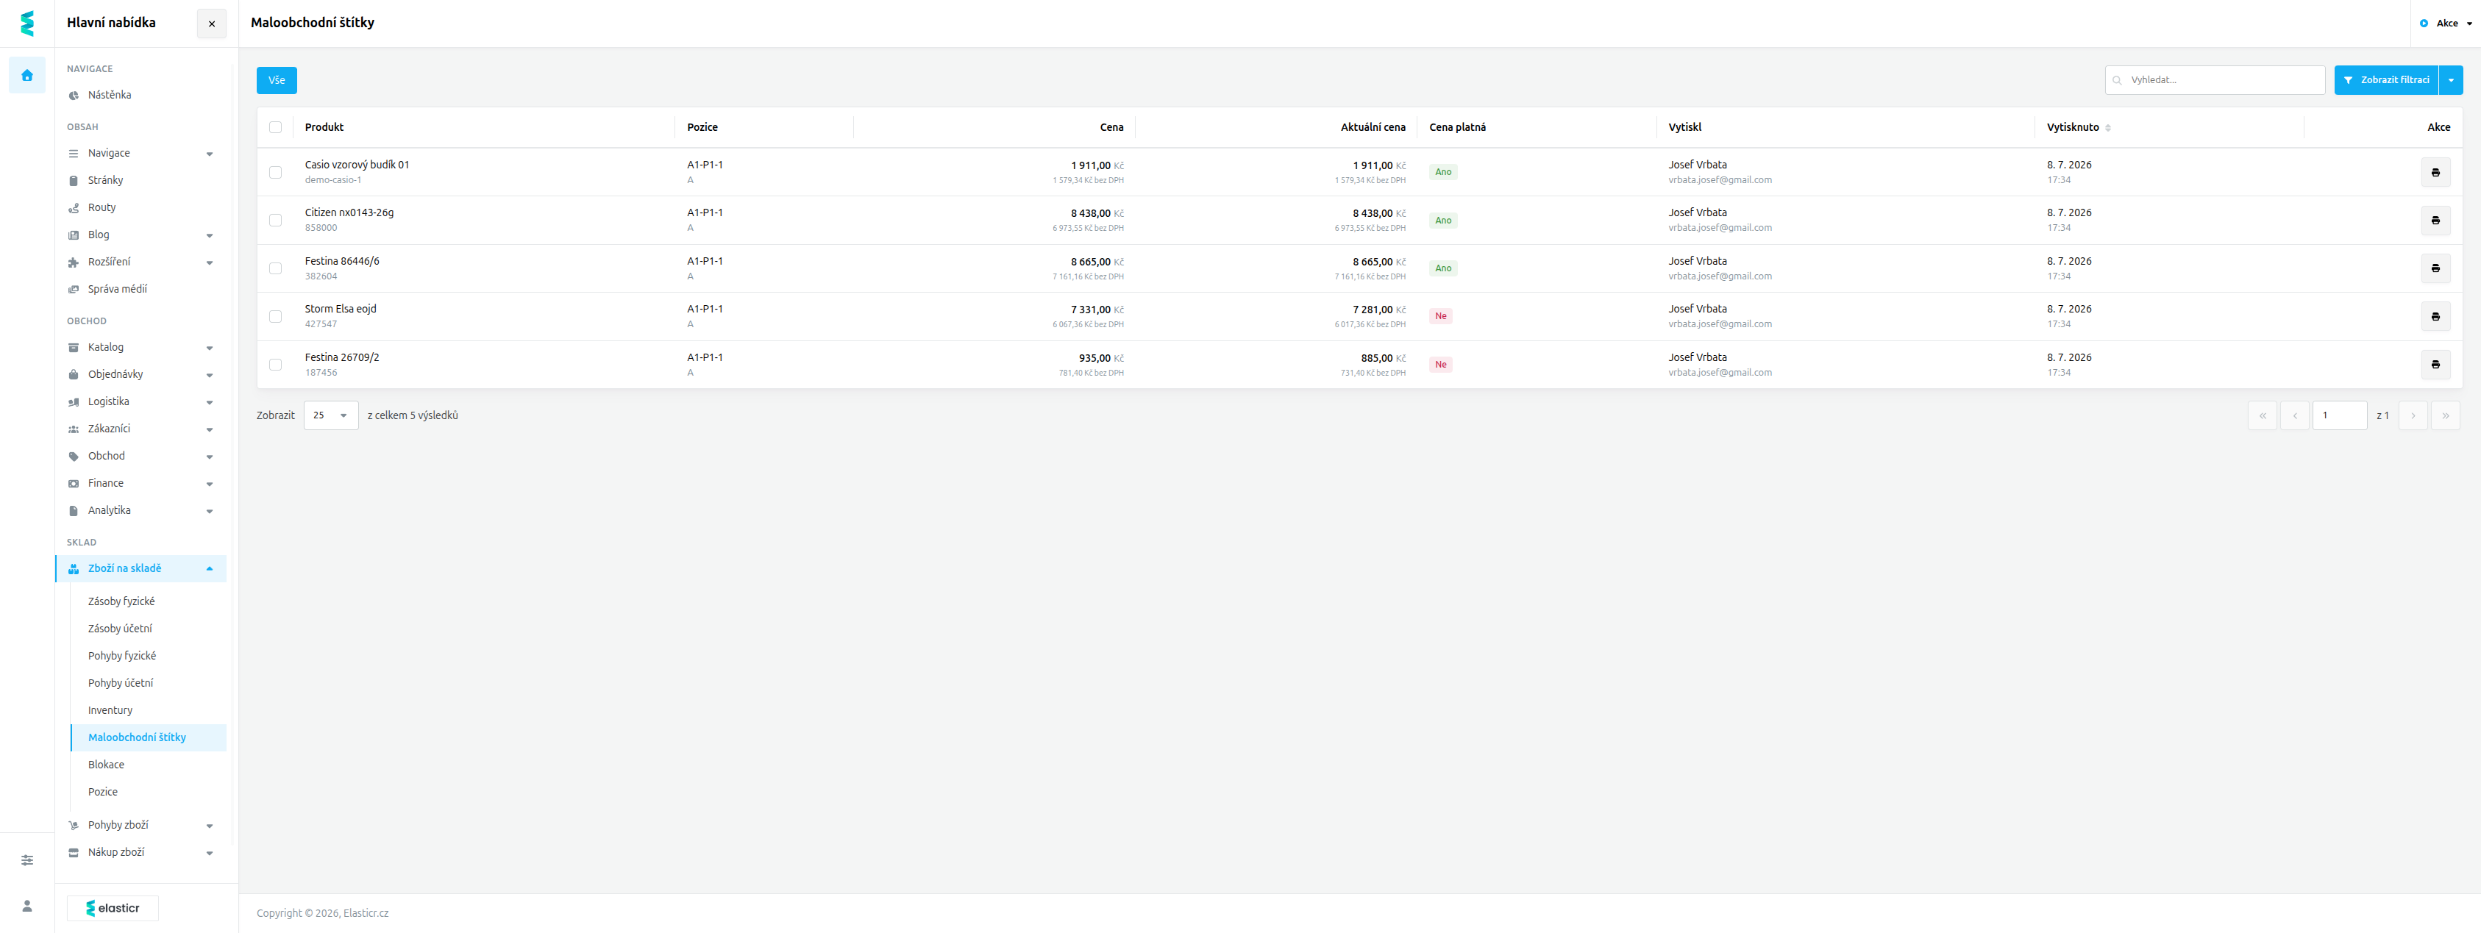Sort by the Vytisknuto column sort icon
The height and width of the screenshot is (933, 2481).
tap(2108, 128)
